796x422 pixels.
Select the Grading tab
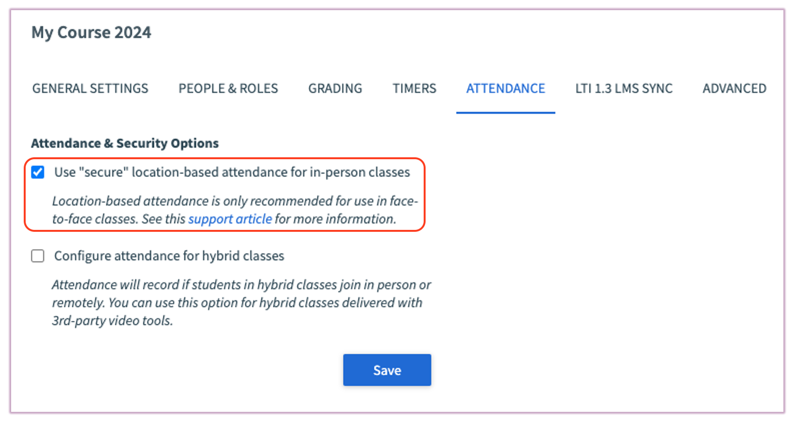(335, 88)
